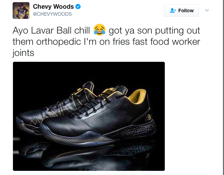Image resolution: width=224 pixels, height=175 pixels.
Task: Click the gold BBB logo on shoe heel
Action: click(148, 118)
